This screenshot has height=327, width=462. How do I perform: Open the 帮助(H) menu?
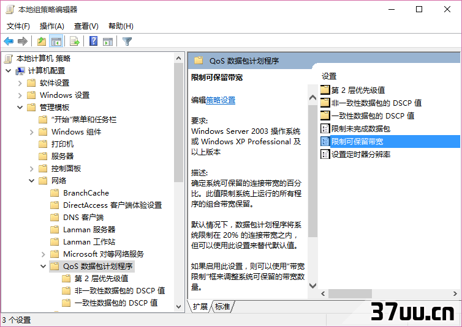click(121, 26)
